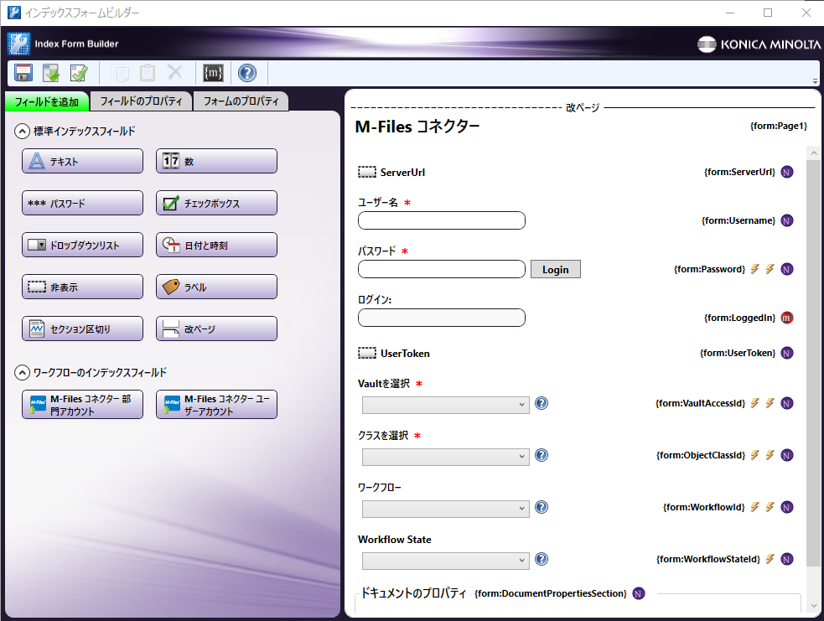Click the Login button
The image size is (824, 621).
pyautogui.click(x=556, y=269)
